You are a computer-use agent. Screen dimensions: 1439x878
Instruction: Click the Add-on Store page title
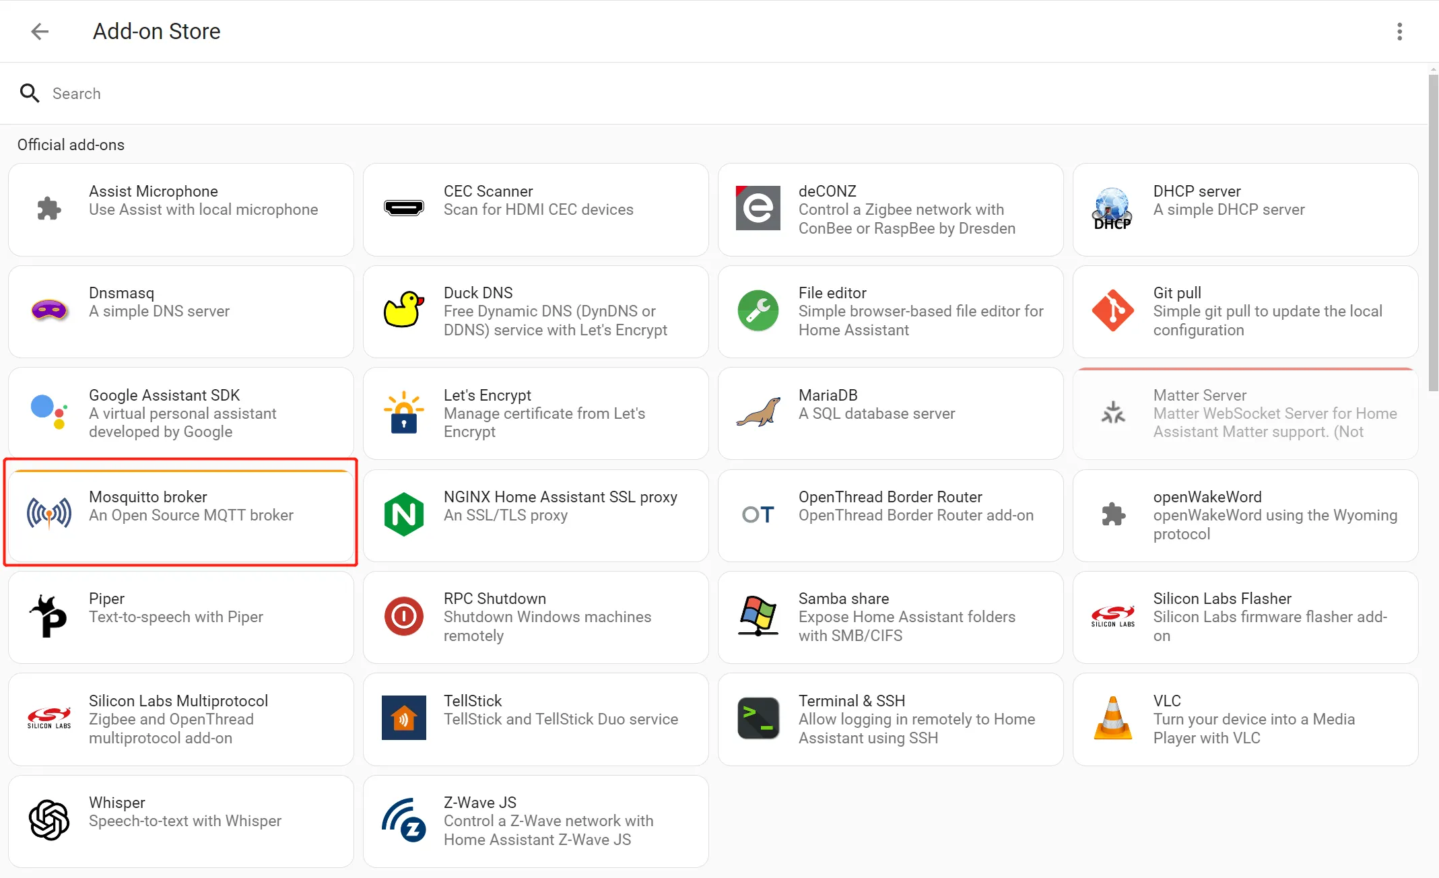tap(156, 32)
